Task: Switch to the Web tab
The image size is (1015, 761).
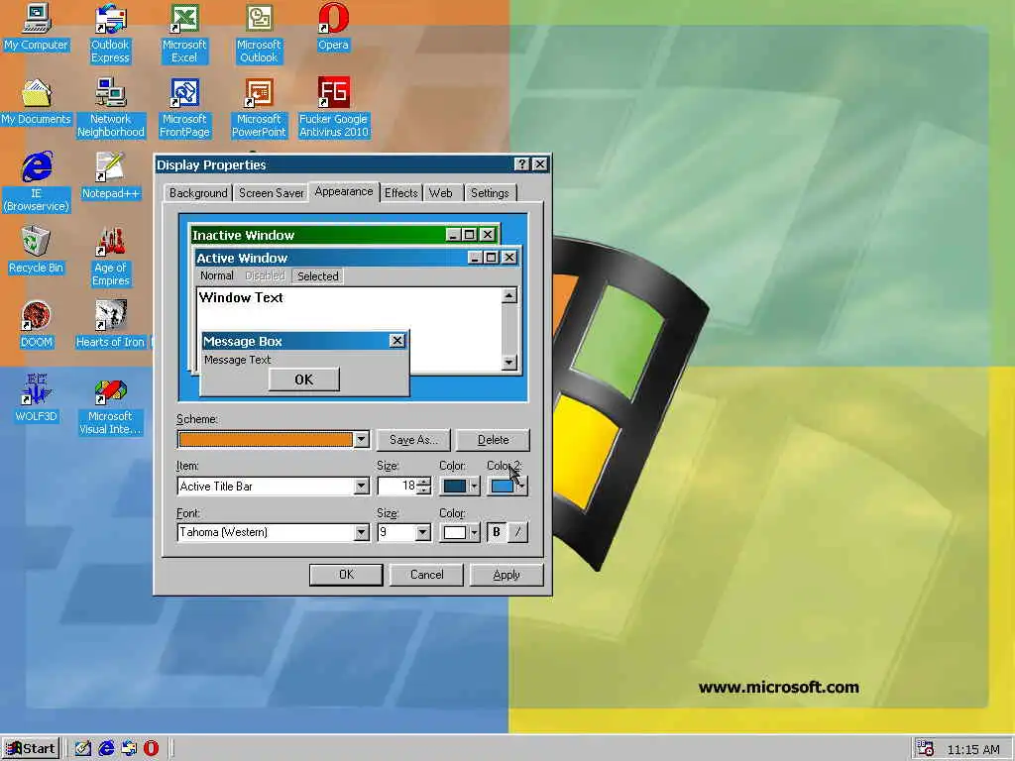Action: [441, 193]
